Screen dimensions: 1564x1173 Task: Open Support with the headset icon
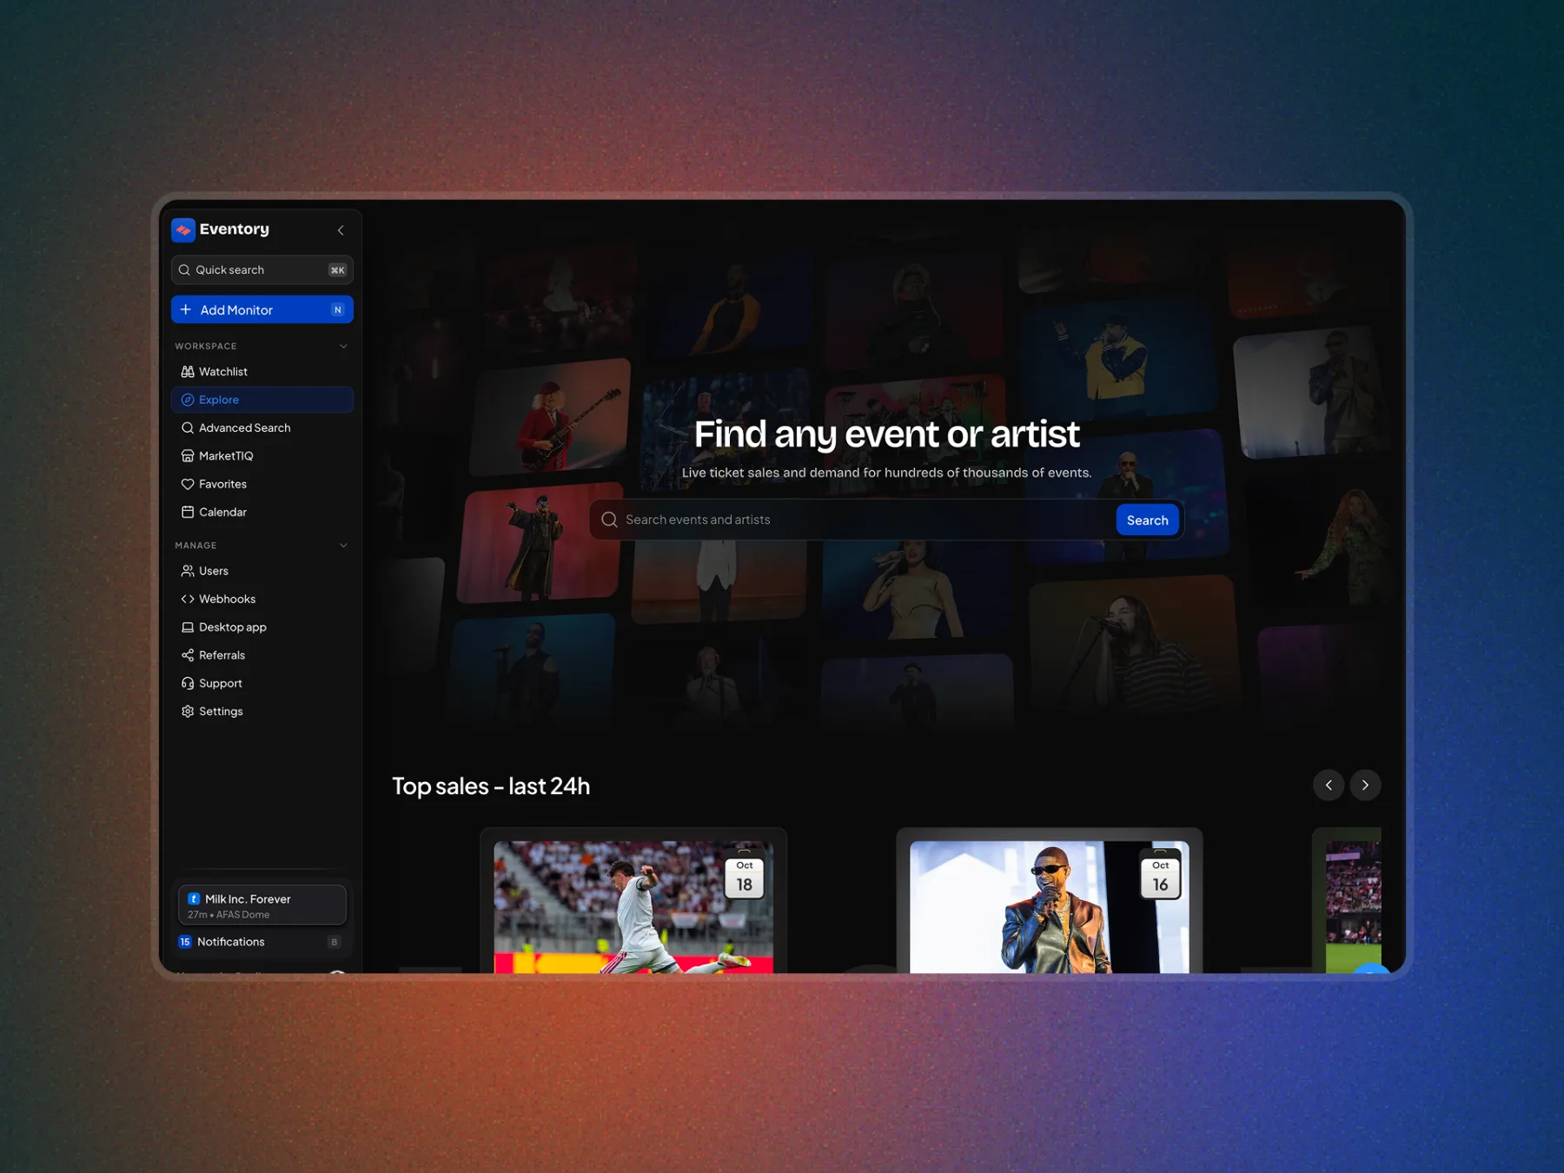coord(188,684)
